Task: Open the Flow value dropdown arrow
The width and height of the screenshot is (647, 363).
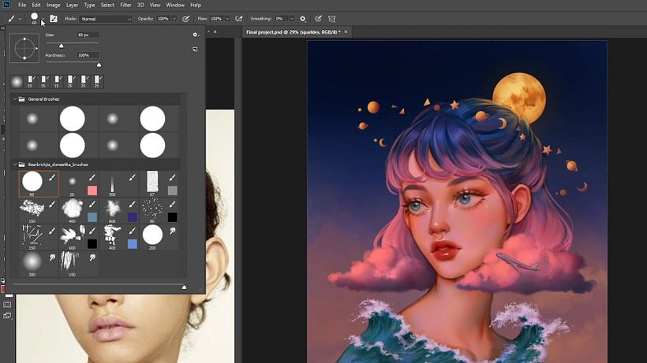Action: coord(227,19)
